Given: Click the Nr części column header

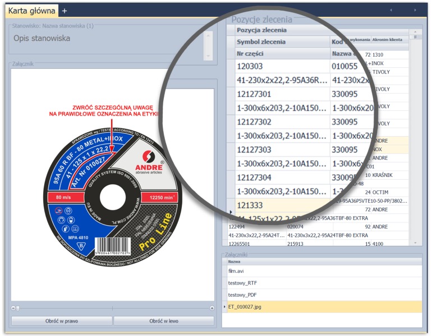Looking at the screenshot, I should coord(282,54).
